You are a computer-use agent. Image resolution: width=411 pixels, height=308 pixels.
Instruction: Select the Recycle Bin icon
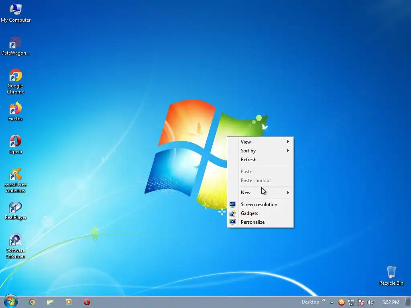coord(391,276)
